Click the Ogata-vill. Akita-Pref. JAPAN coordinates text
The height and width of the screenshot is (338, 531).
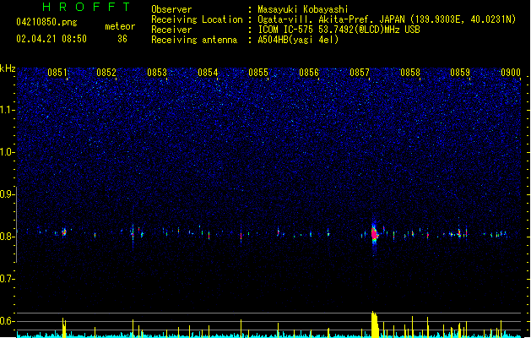[x=387, y=19]
